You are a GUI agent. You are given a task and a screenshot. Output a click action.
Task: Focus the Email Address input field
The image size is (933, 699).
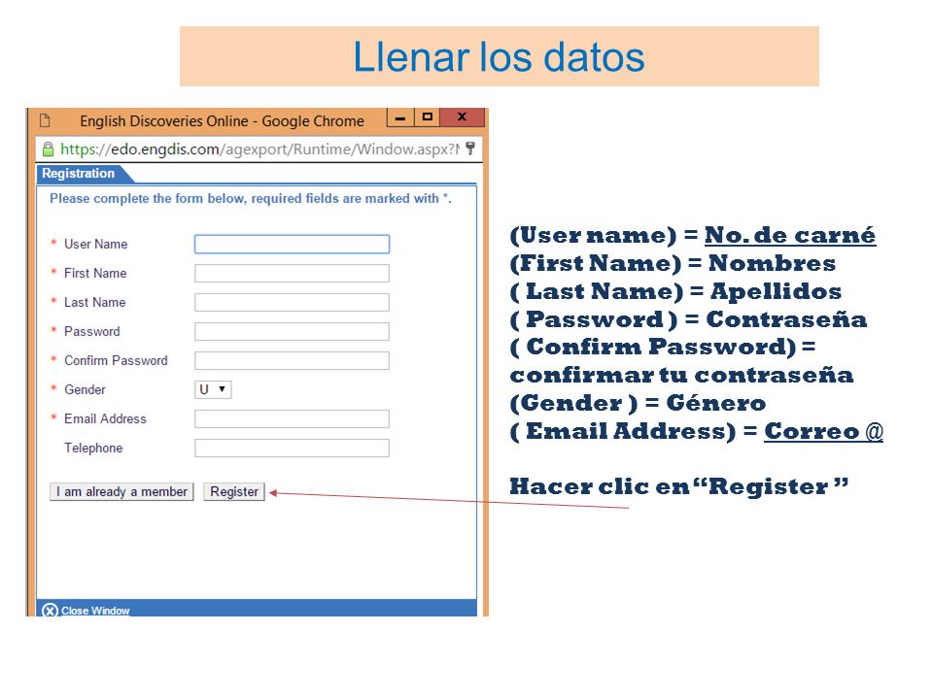pos(292,419)
